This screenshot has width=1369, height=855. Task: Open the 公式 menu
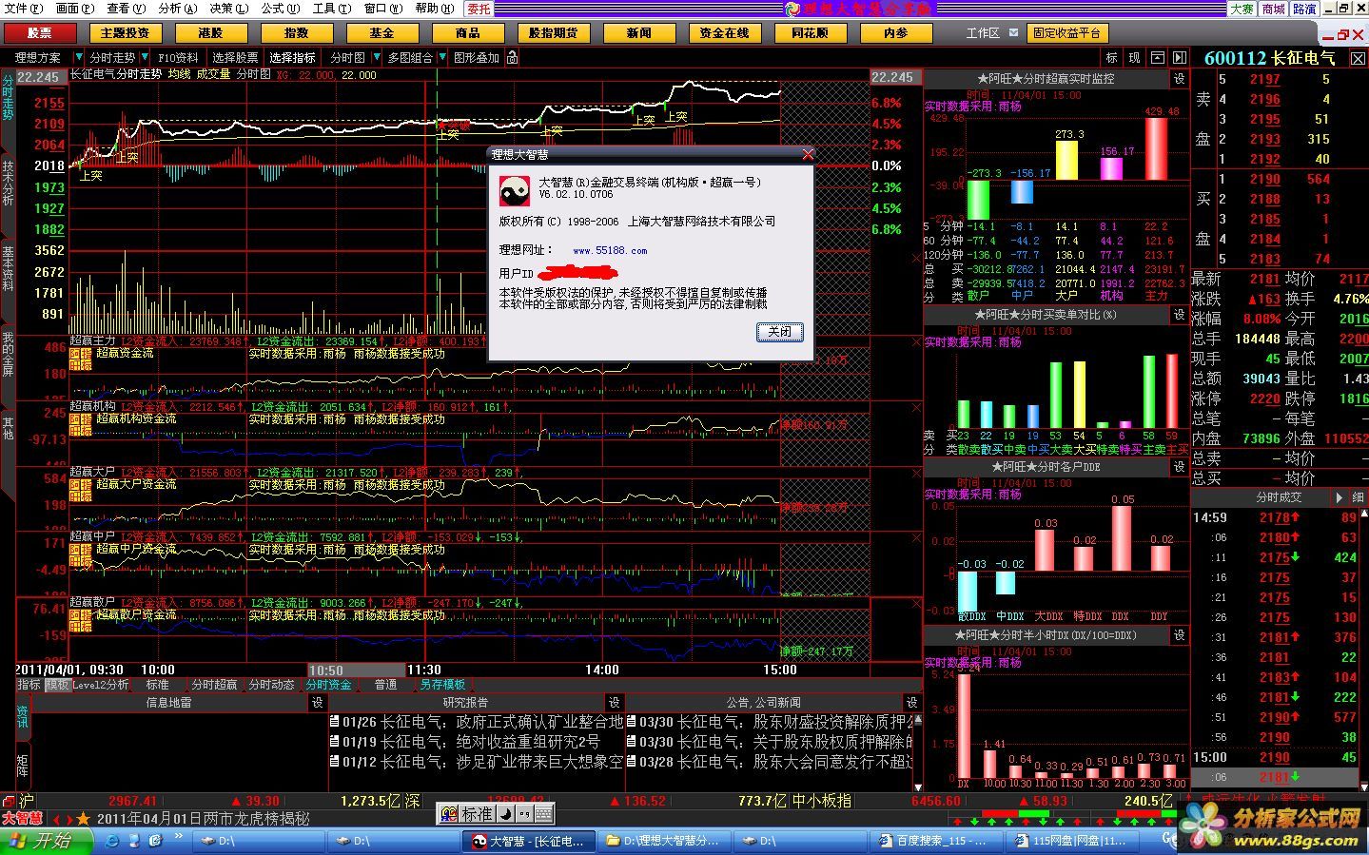click(x=280, y=9)
